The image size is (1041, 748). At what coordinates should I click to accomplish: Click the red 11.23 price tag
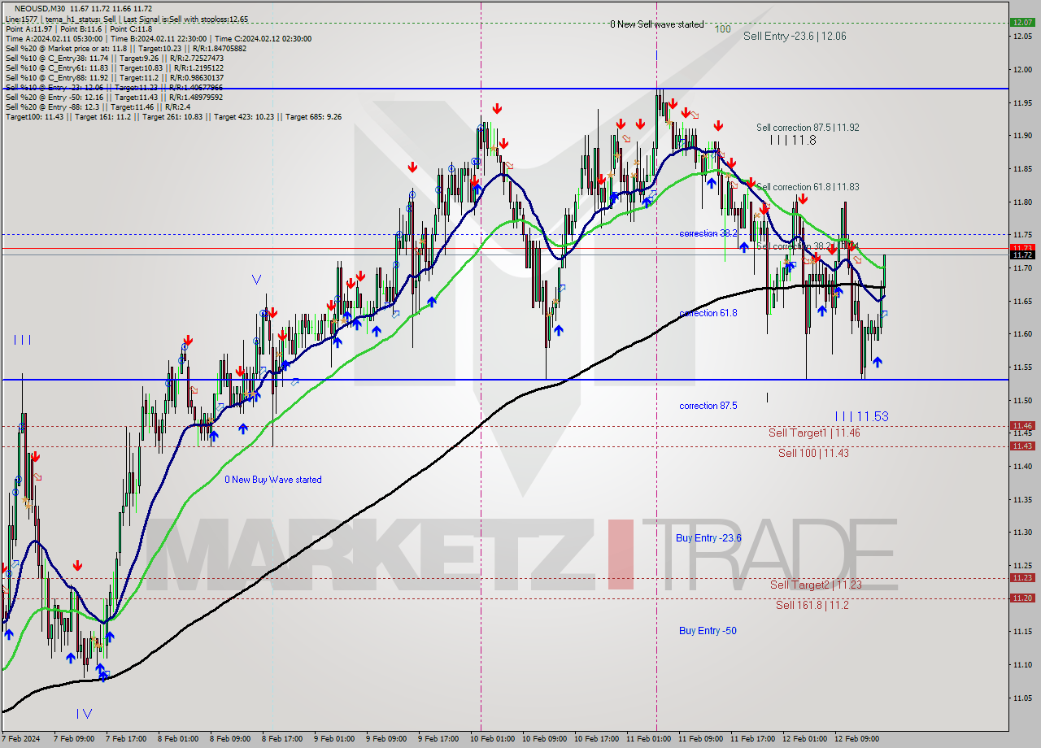click(1022, 578)
